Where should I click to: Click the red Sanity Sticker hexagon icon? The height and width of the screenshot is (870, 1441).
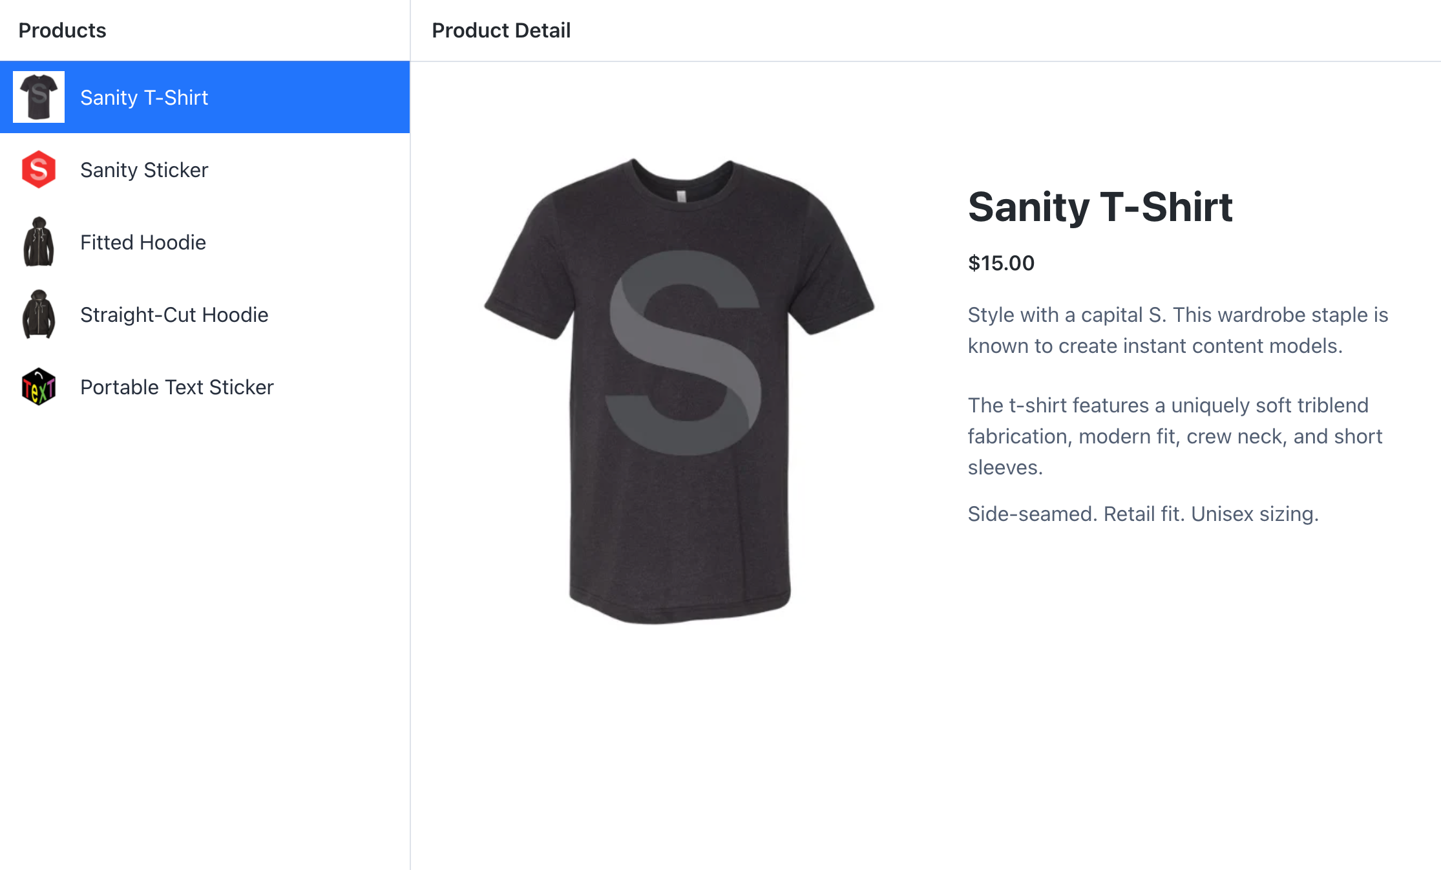(39, 170)
